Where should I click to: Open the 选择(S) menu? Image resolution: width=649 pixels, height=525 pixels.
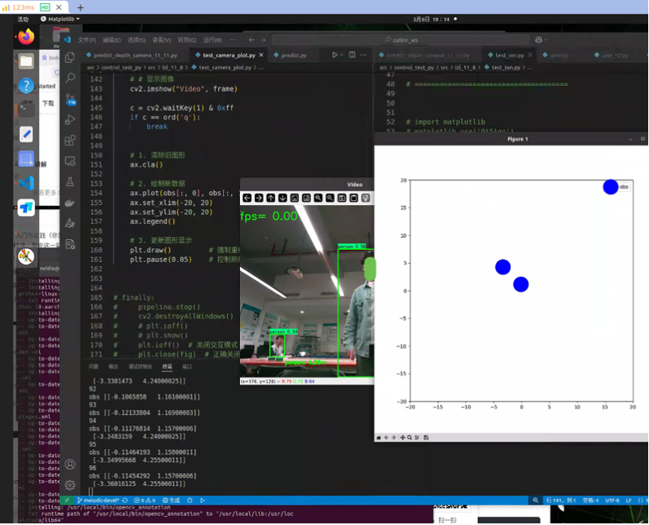point(136,40)
